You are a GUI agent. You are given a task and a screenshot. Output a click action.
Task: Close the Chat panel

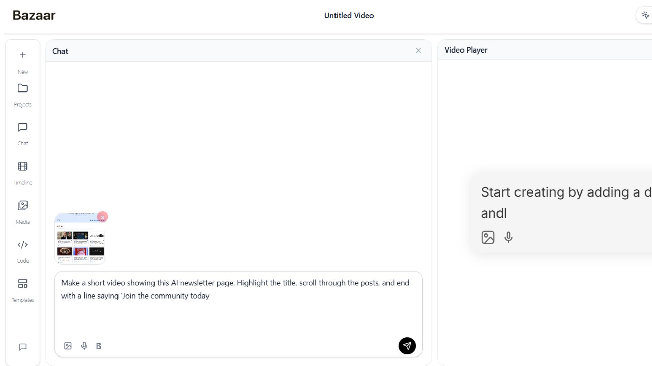point(418,51)
